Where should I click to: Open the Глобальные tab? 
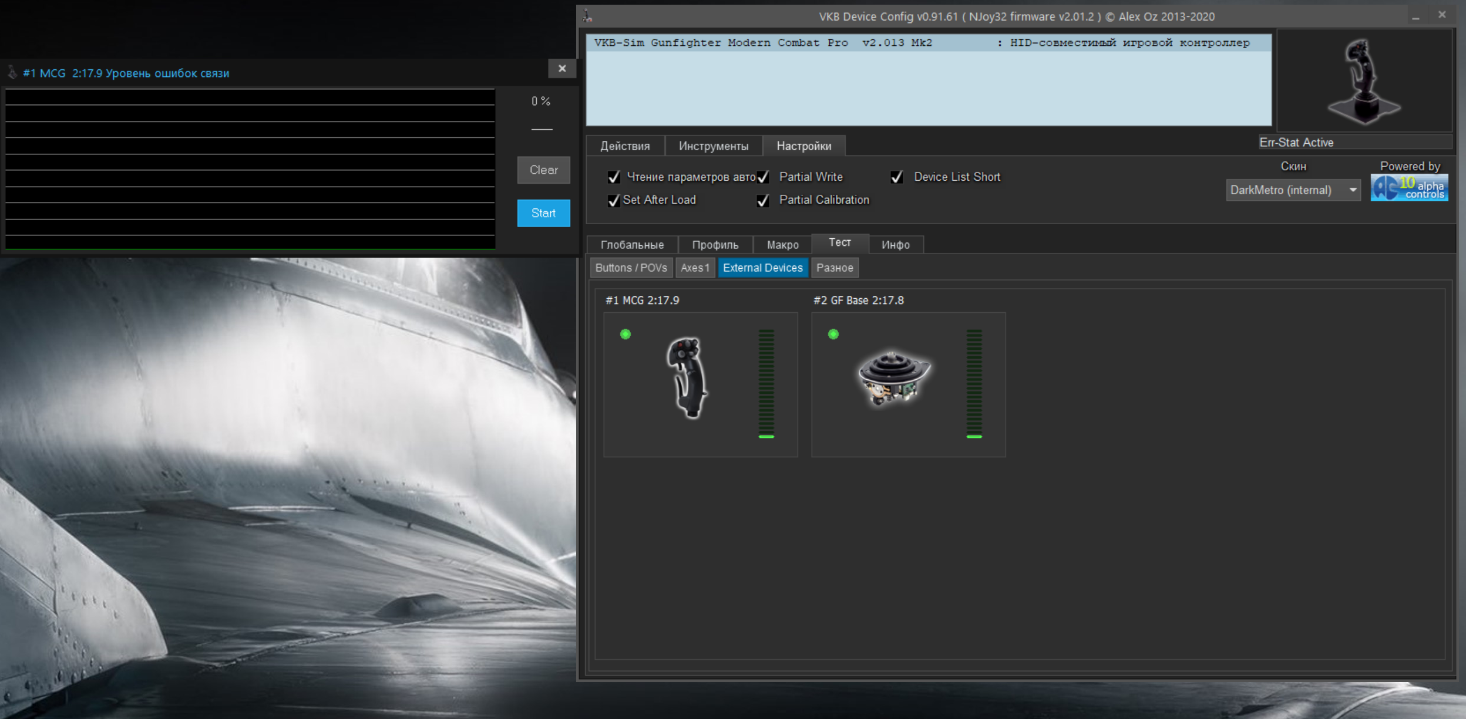click(x=633, y=245)
